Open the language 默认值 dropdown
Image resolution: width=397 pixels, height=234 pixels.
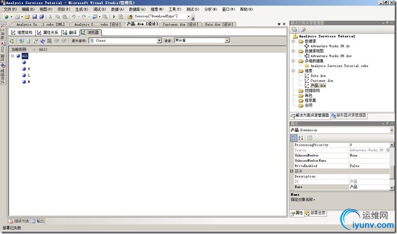[x=227, y=40]
